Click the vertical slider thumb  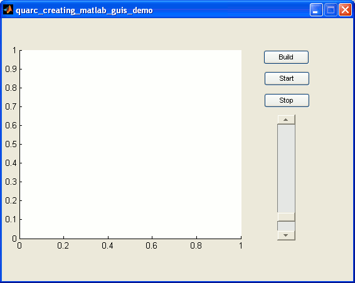pyautogui.click(x=286, y=217)
